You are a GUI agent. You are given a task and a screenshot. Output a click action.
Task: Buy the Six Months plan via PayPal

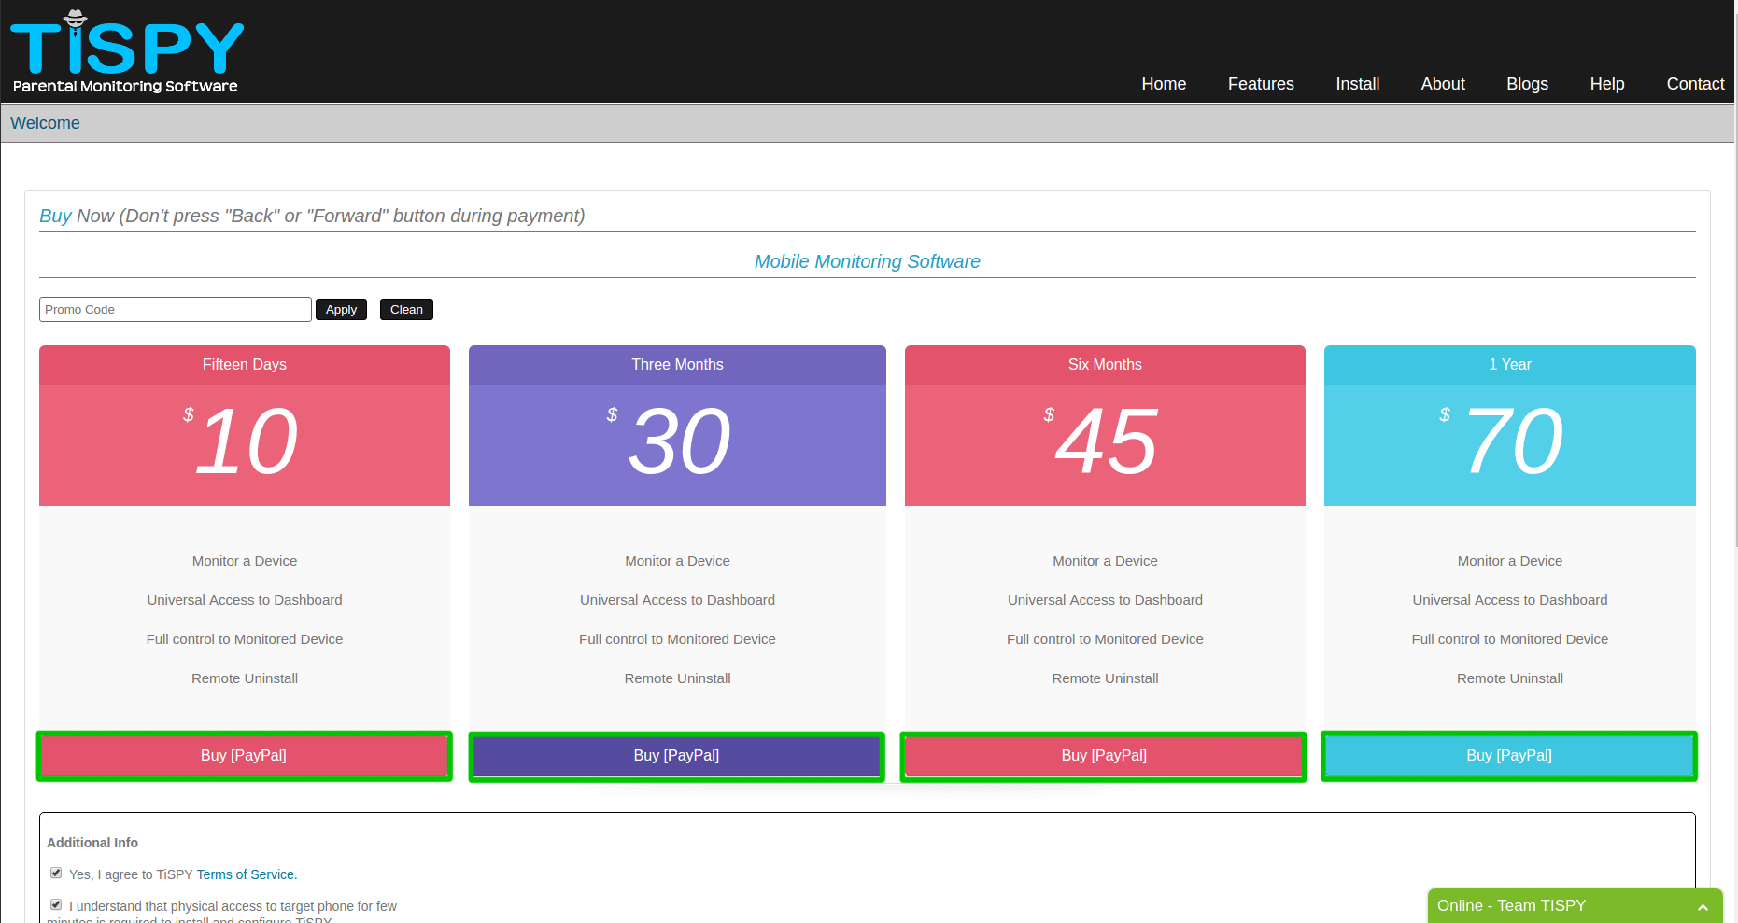[x=1104, y=756]
